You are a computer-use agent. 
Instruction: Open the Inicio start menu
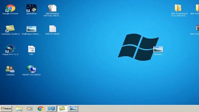tap(6, 109)
